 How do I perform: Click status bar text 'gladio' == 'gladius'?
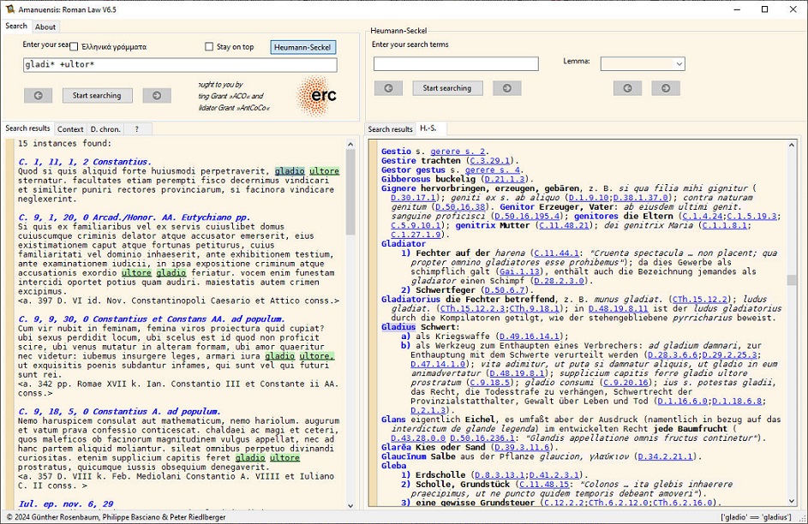coord(756,517)
